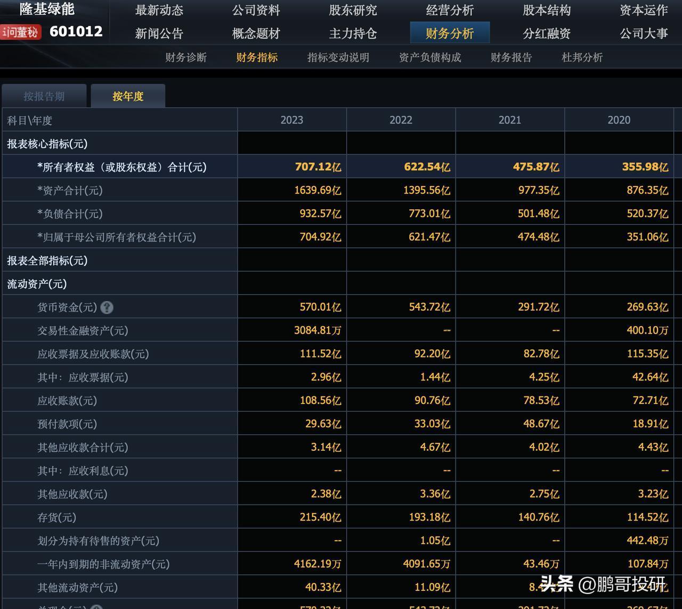This screenshot has width=682, height=609.
Task: Click 3084.81万 trading assets value
Action: pyautogui.click(x=318, y=330)
